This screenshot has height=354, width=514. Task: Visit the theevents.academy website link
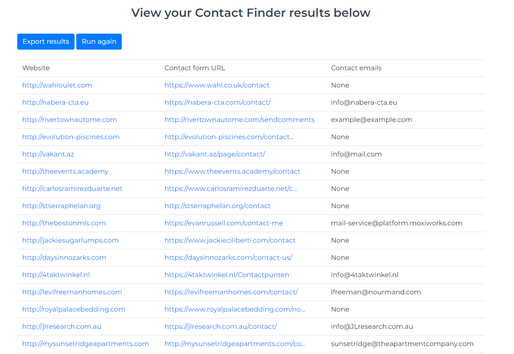(x=65, y=172)
